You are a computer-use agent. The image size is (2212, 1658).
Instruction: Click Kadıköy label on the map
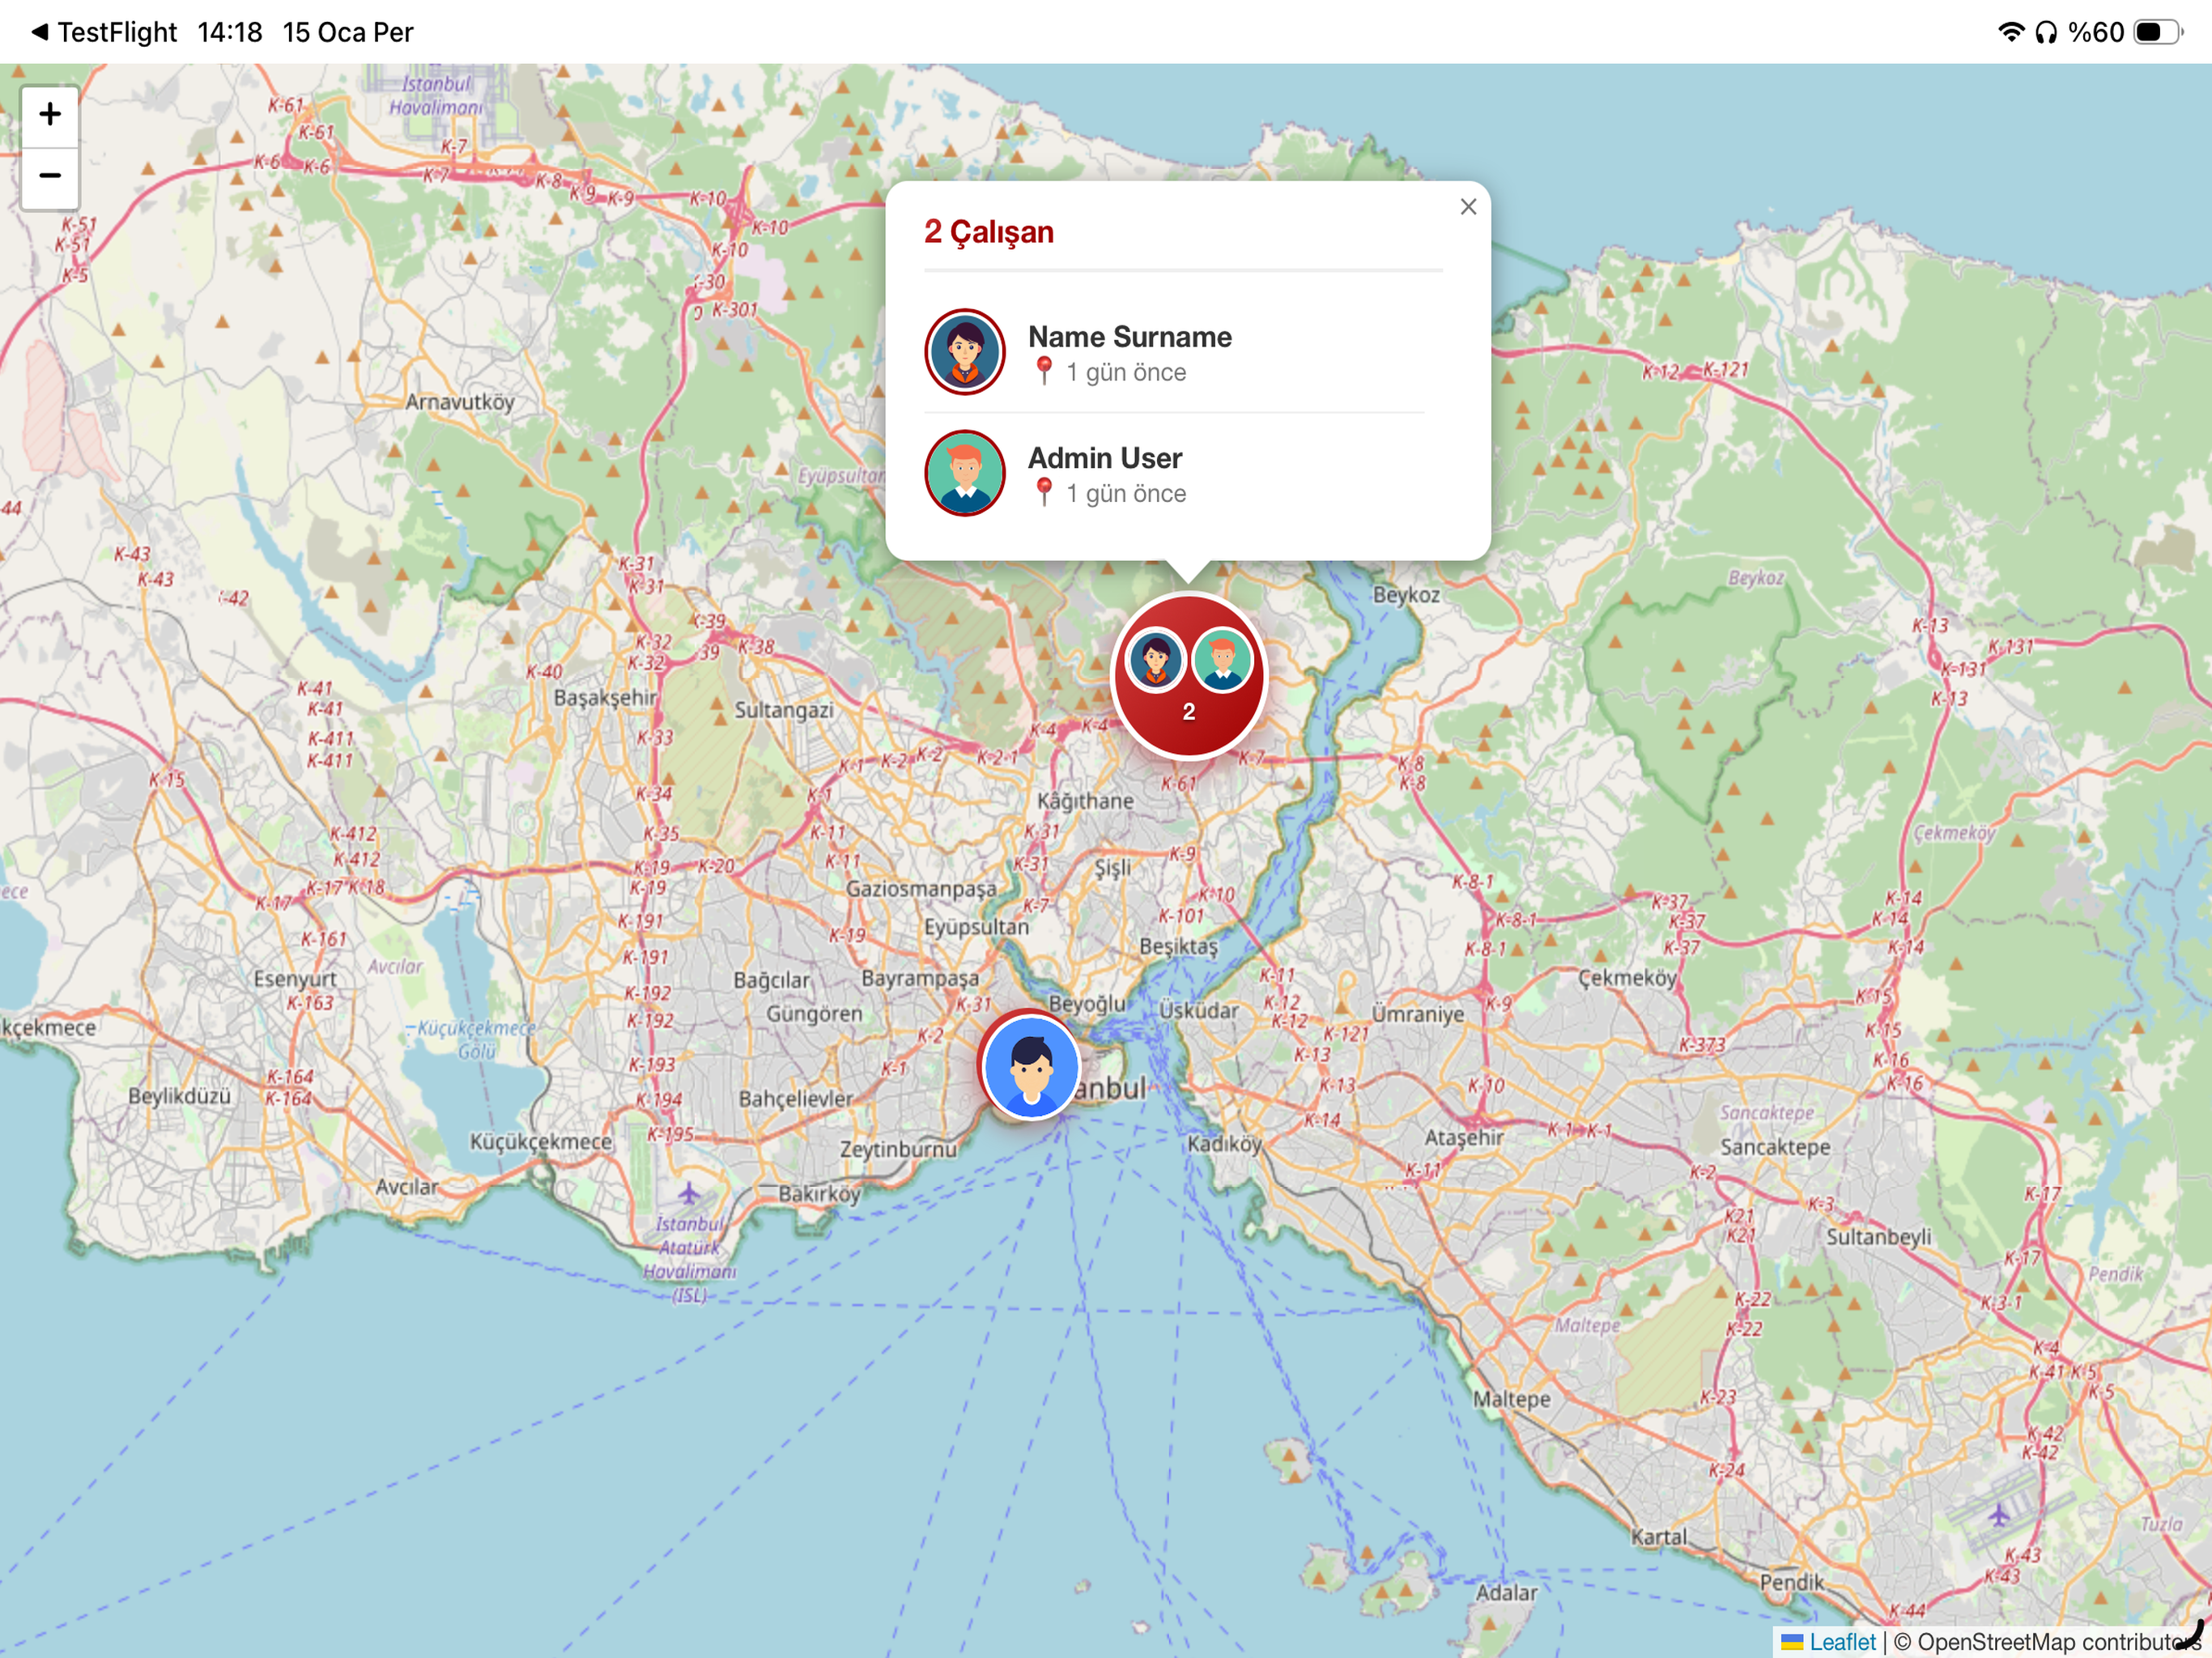point(1225,1144)
